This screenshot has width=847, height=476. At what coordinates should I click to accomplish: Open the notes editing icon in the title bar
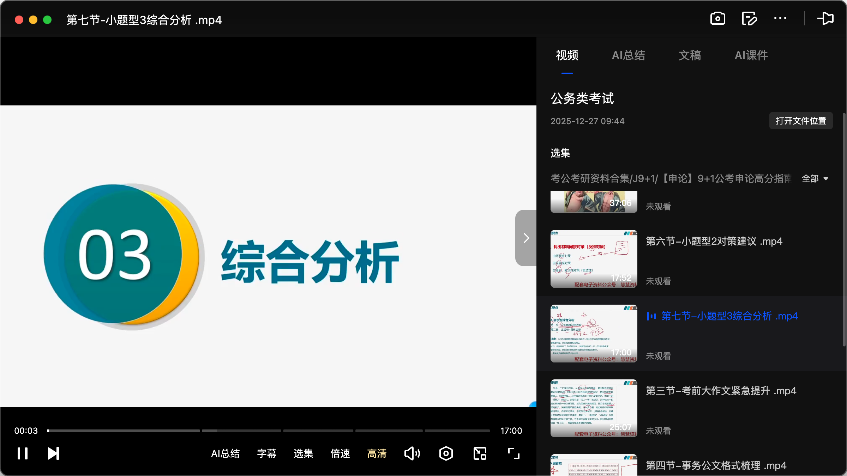[x=749, y=18]
